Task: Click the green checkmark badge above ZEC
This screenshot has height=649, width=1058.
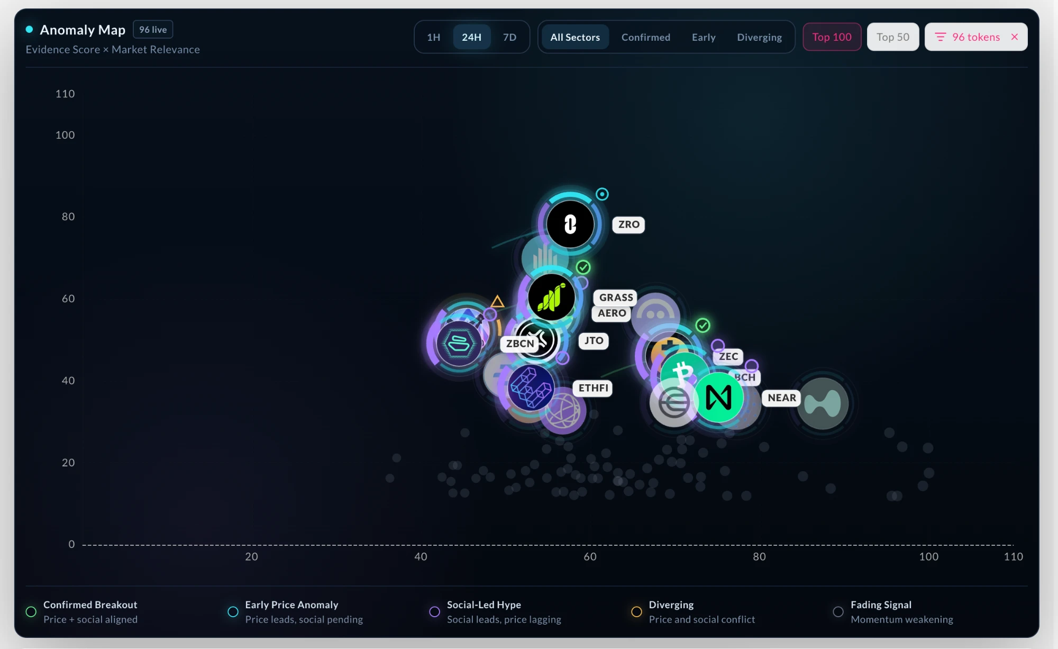Action: (703, 325)
